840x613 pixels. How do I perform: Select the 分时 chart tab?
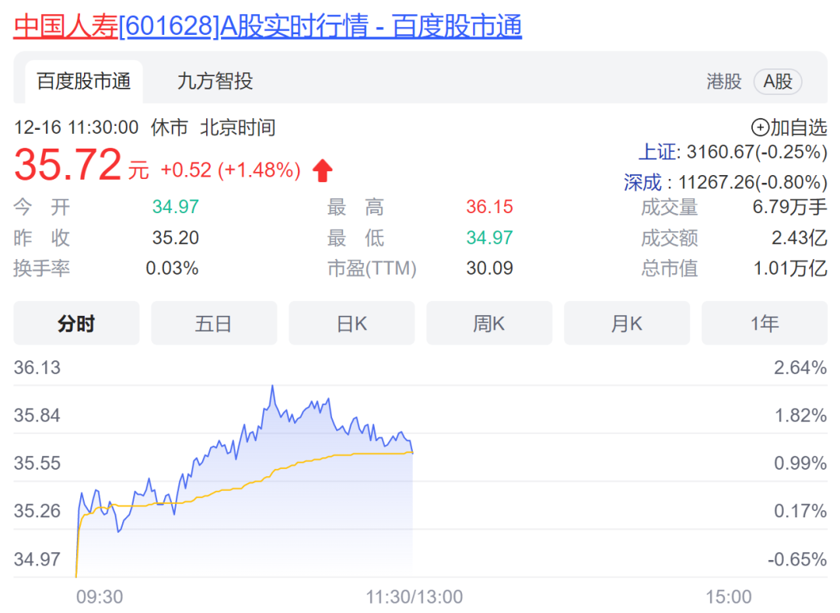(x=76, y=323)
